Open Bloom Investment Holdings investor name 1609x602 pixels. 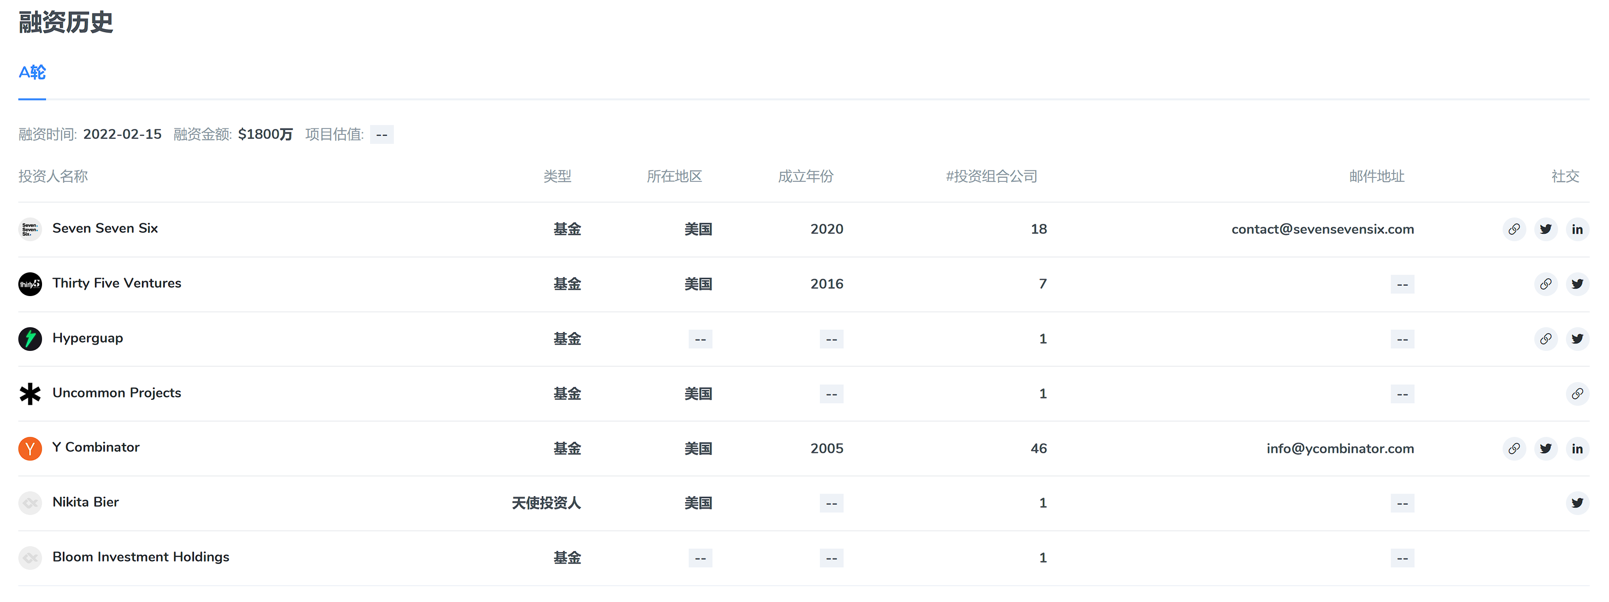click(141, 557)
